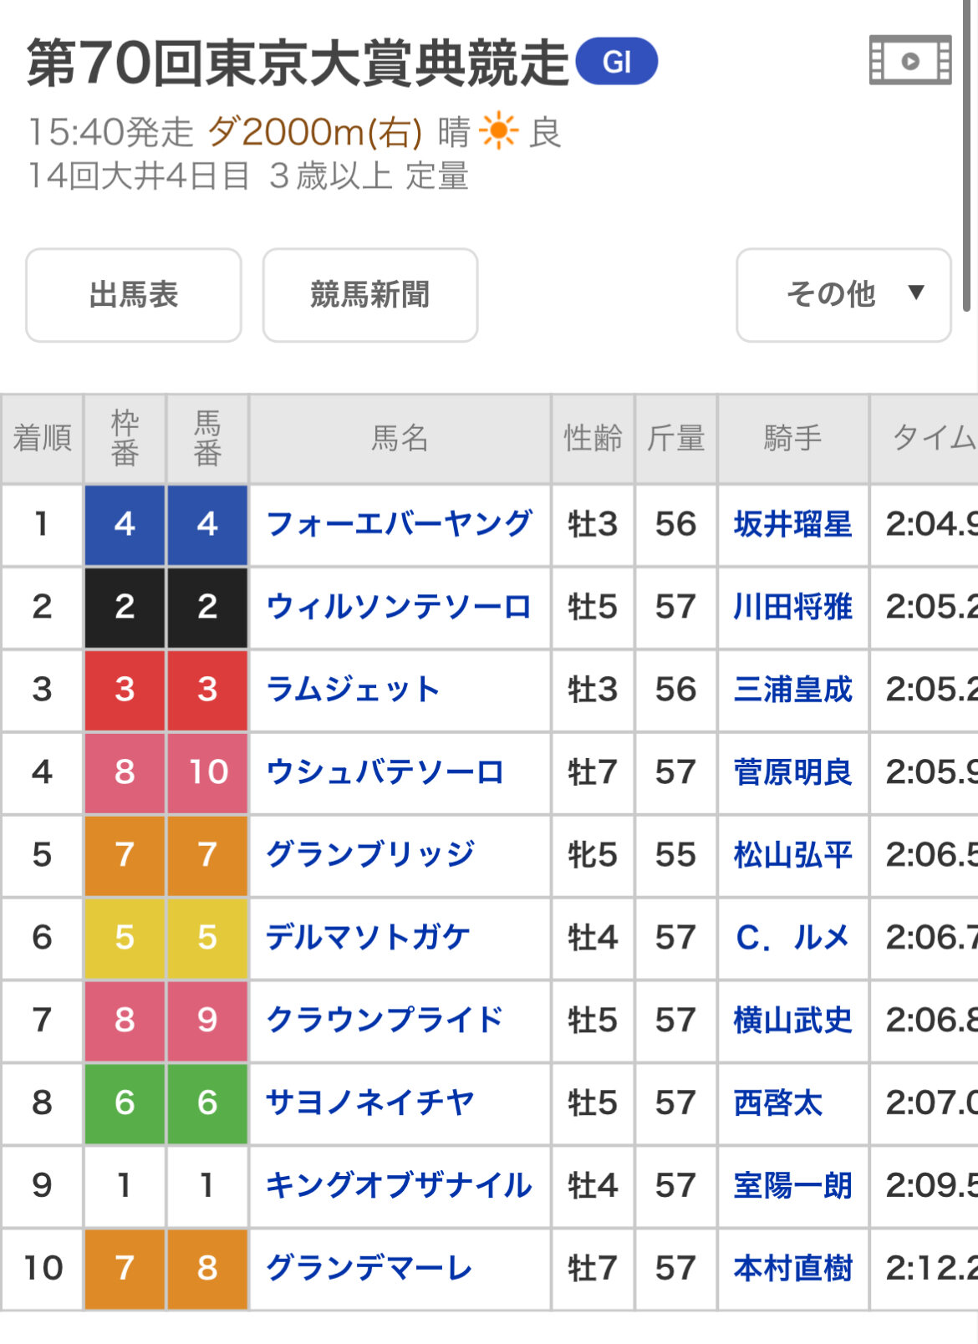Open horse フォーエバーヤング page
978x1344 pixels.
[398, 524]
